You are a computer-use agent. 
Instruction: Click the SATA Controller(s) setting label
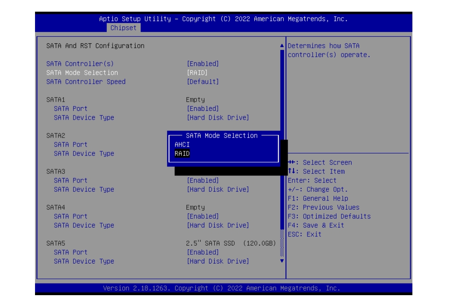pyautogui.click(x=80, y=64)
